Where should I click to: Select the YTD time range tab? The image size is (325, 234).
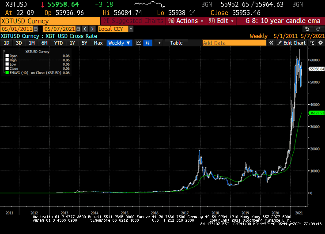click(x=58, y=43)
